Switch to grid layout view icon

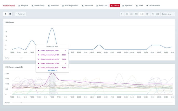pyautogui.click(x=10, y=14)
